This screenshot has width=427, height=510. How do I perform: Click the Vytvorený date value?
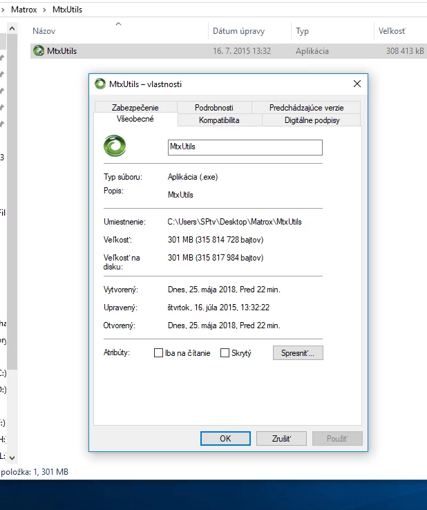[x=224, y=290]
